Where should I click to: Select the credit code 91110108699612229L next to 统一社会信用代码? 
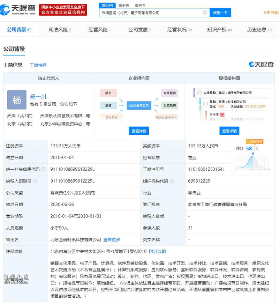point(73,169)
